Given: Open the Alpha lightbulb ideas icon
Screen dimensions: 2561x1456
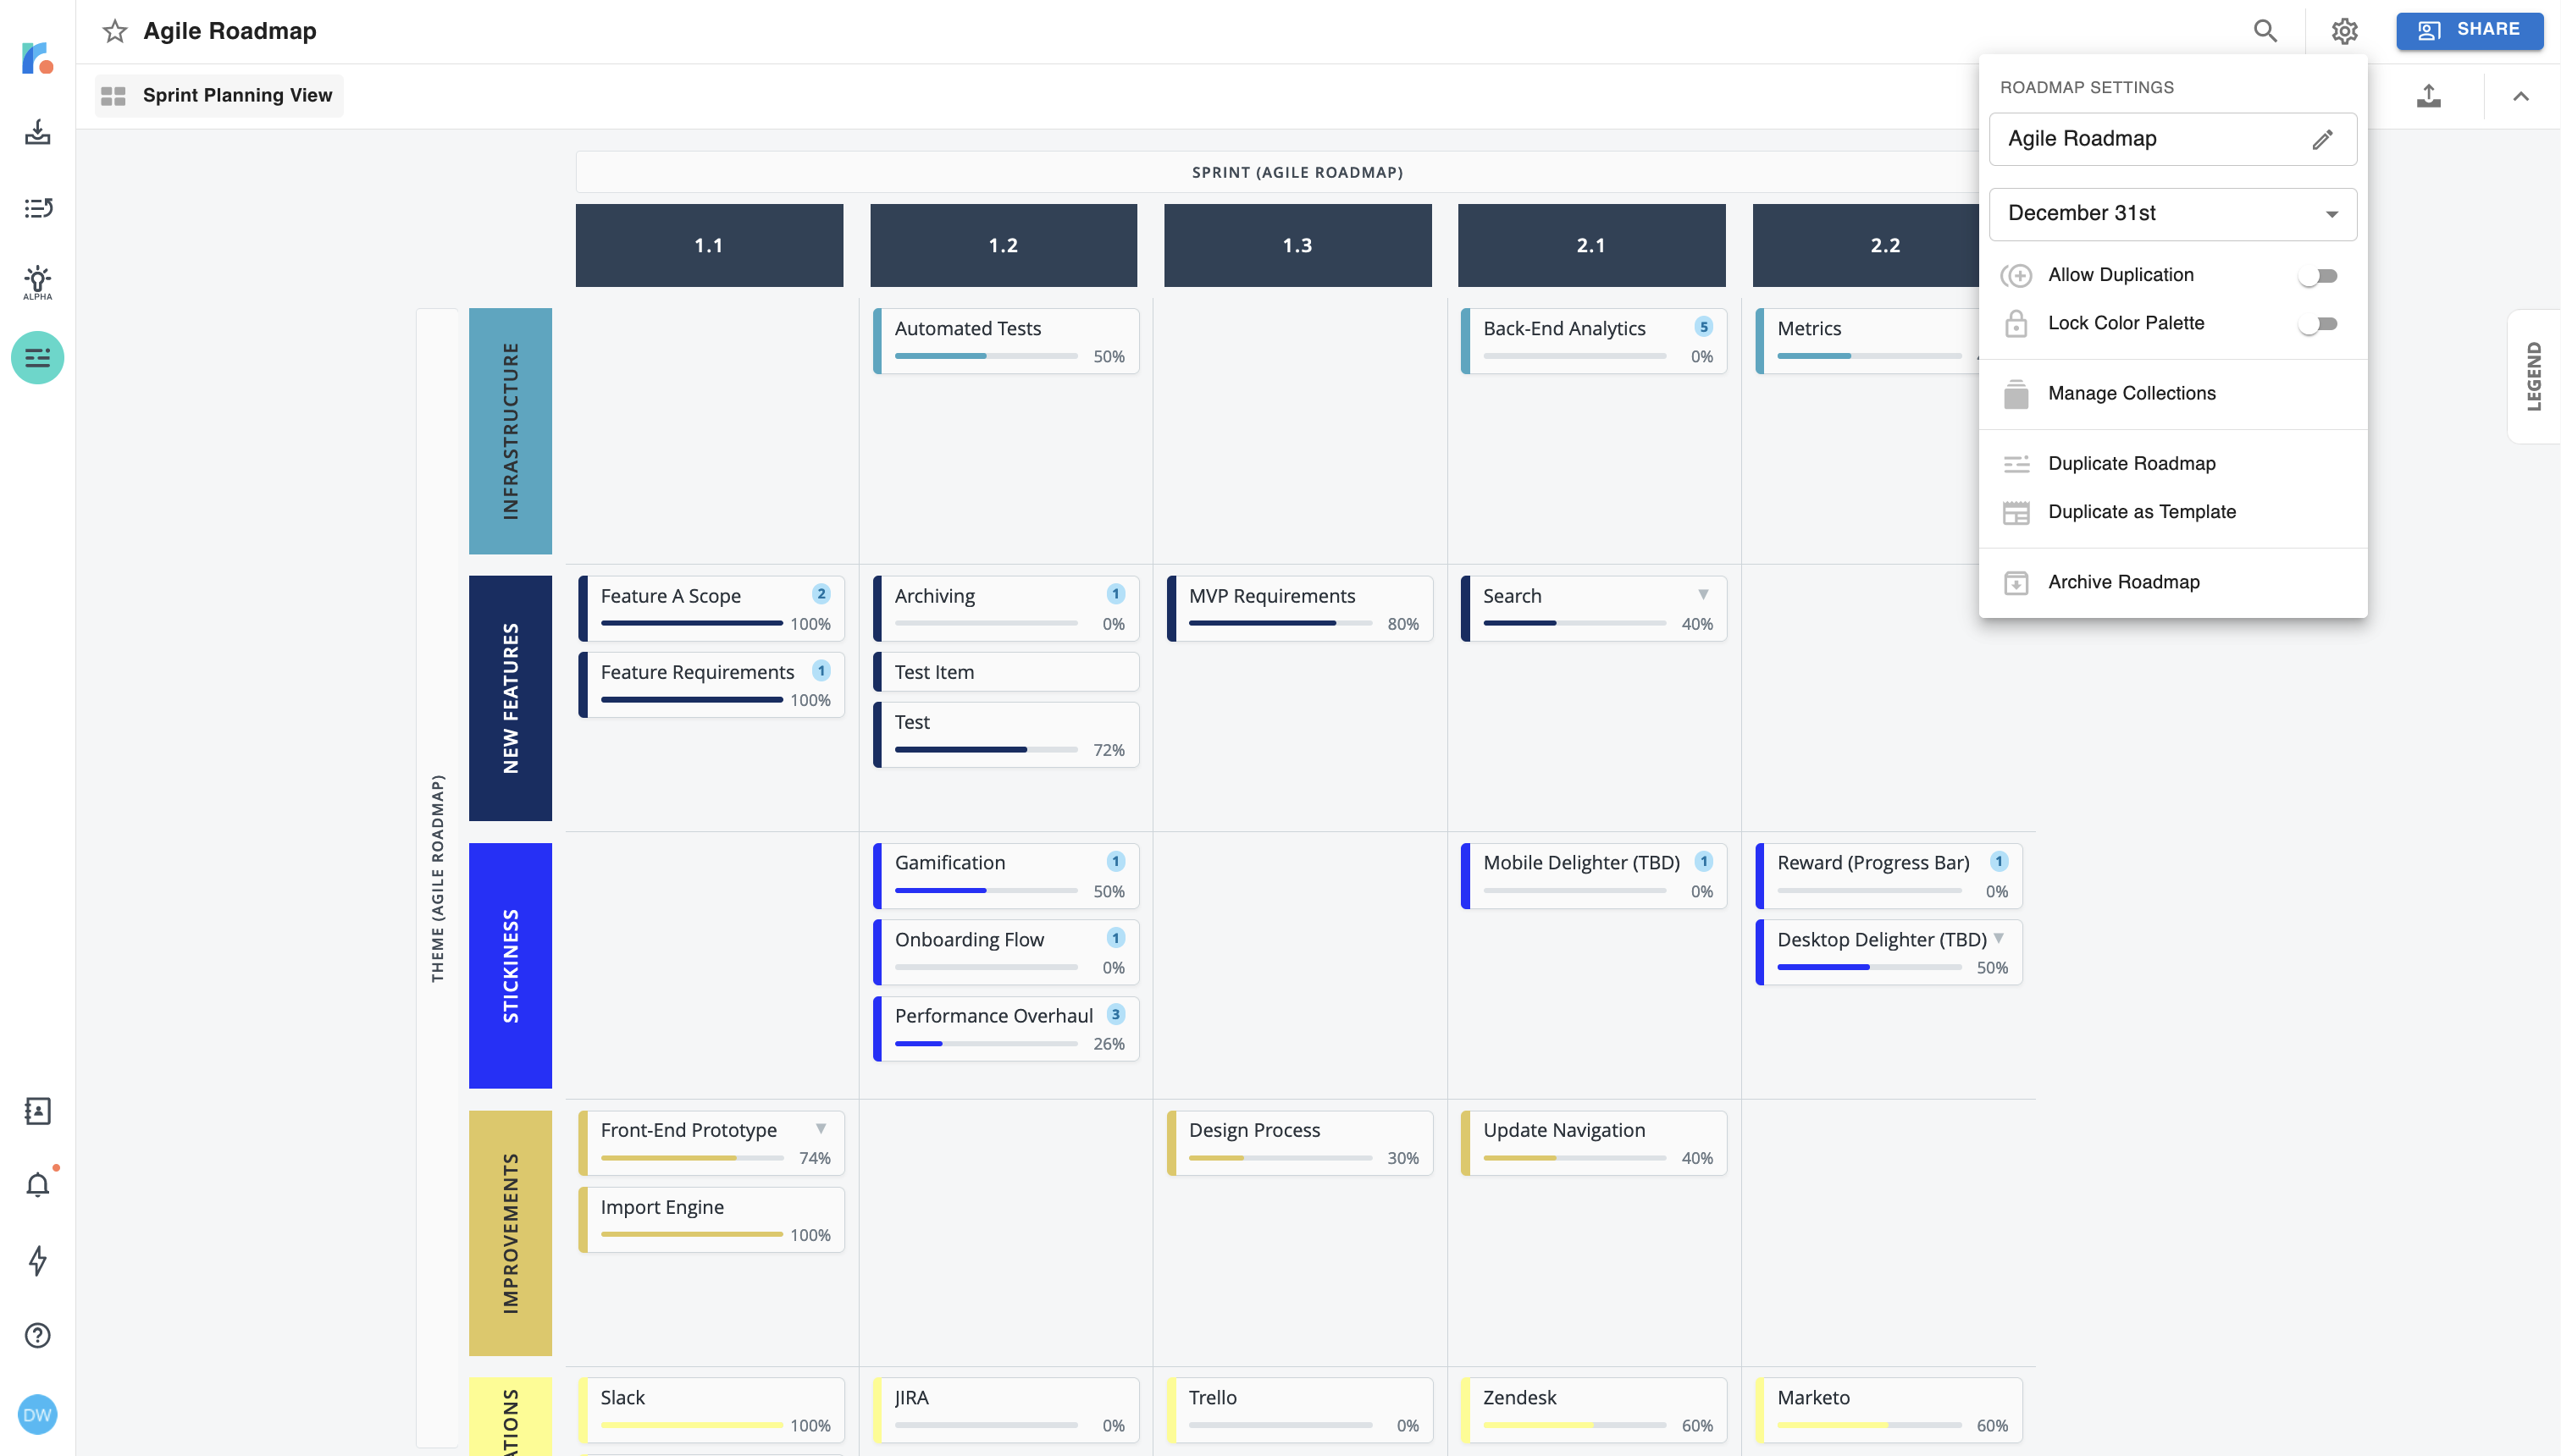Looking at the screenshot, I should pyautogui.click(x=37, y=282).
